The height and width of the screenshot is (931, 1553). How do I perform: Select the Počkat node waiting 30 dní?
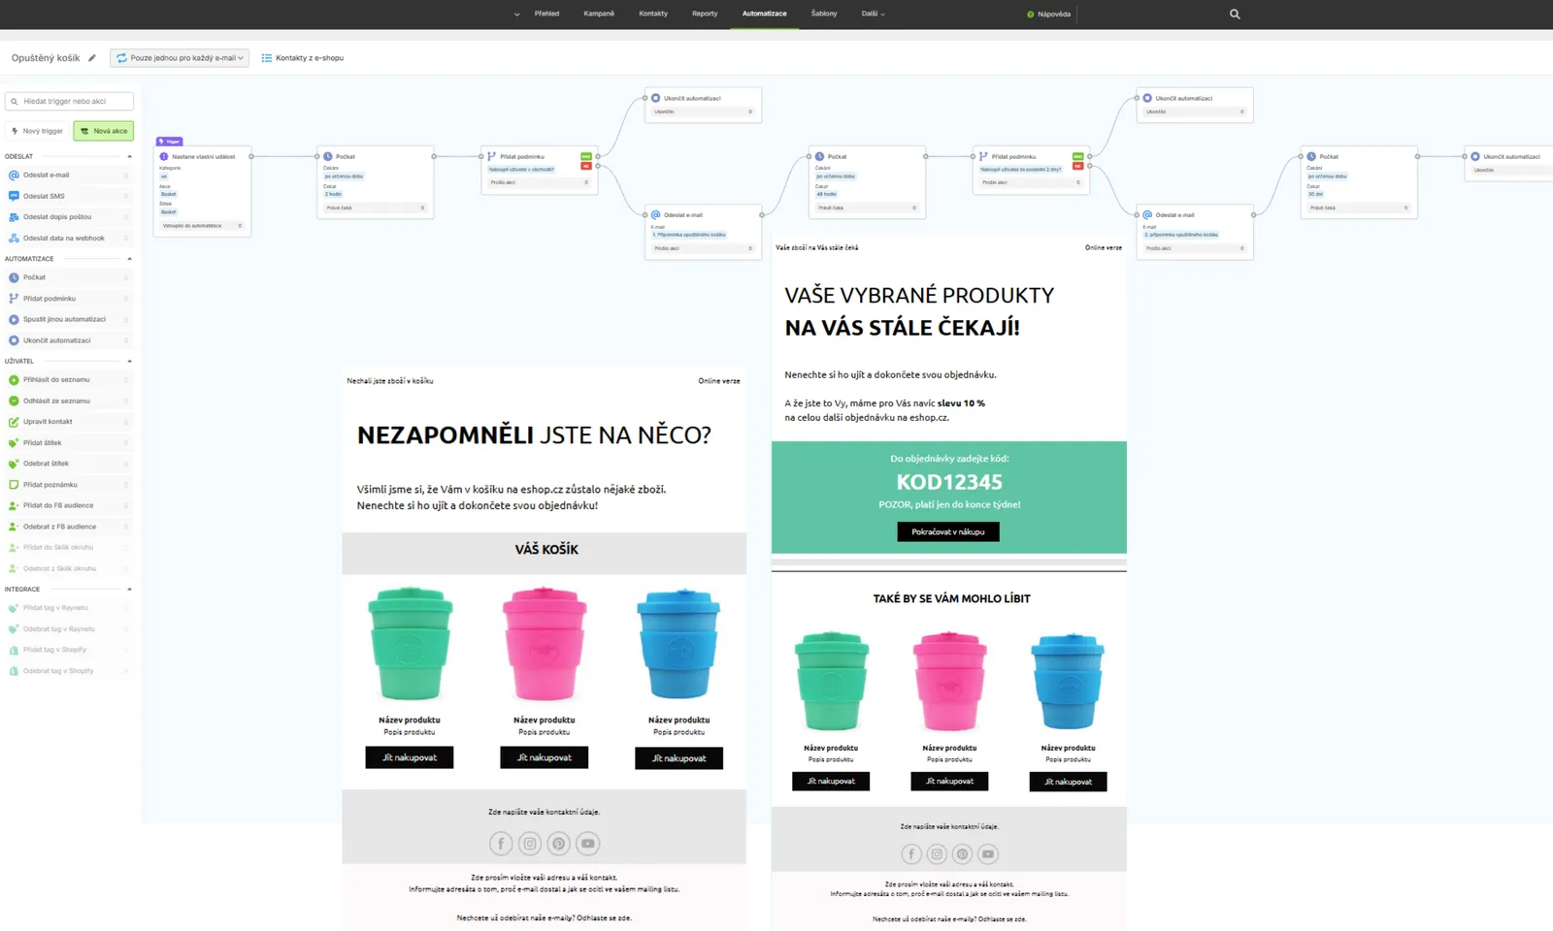pos(1359,182)
